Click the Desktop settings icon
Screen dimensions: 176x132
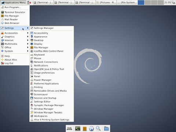(32, 40)
